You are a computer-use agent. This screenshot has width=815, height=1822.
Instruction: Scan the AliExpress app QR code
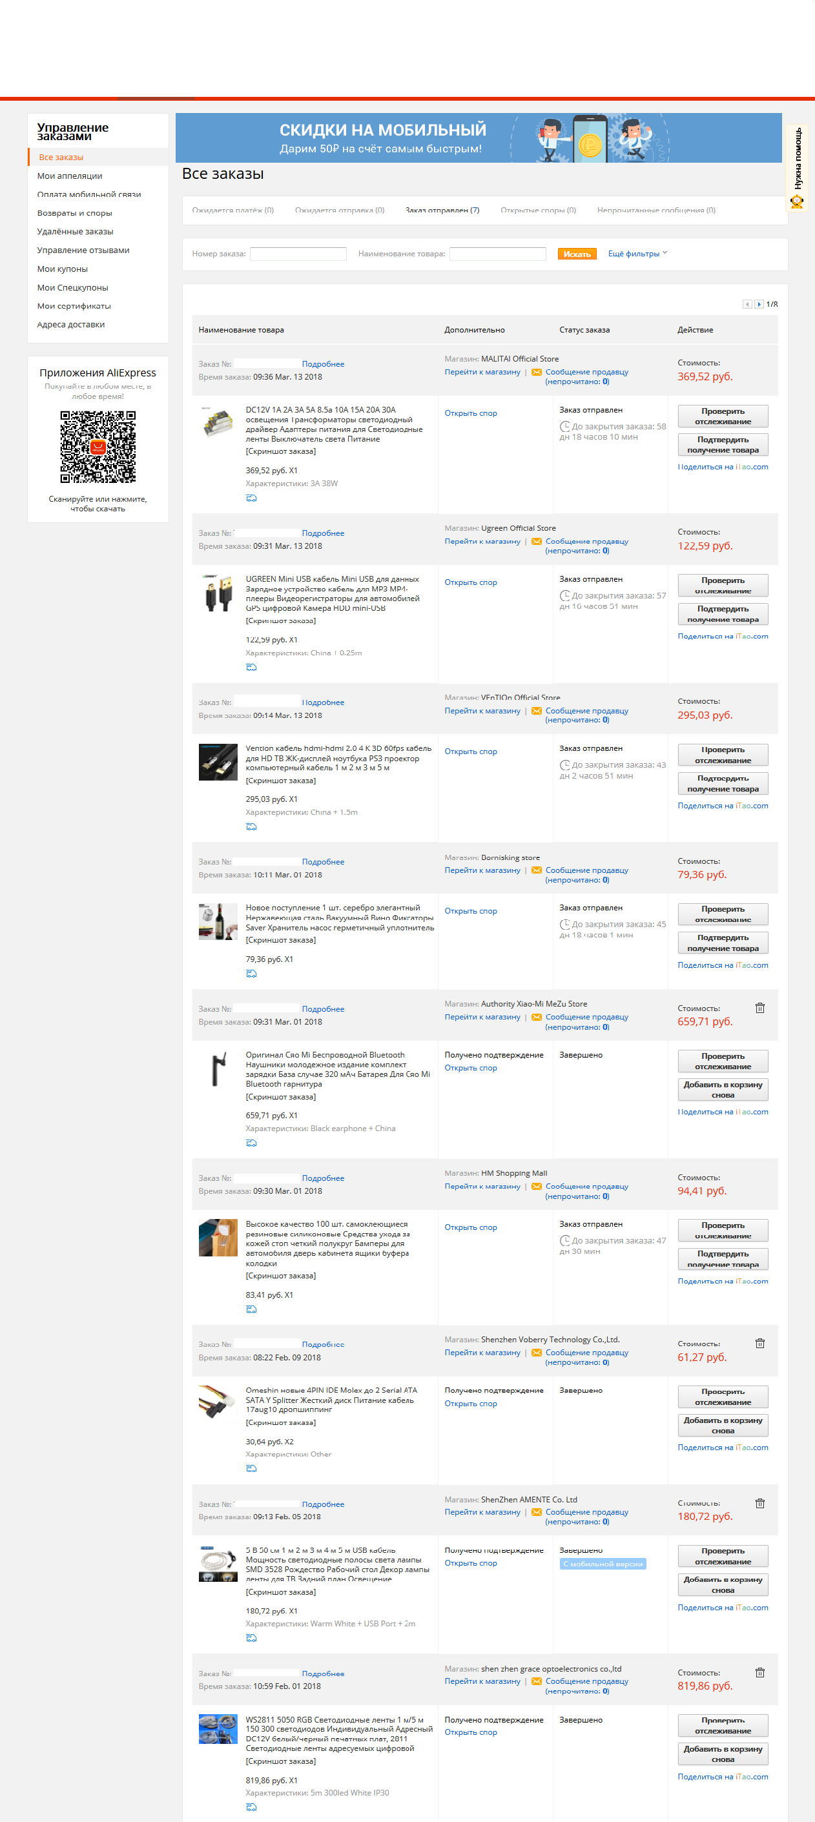(x=98, y=447)
